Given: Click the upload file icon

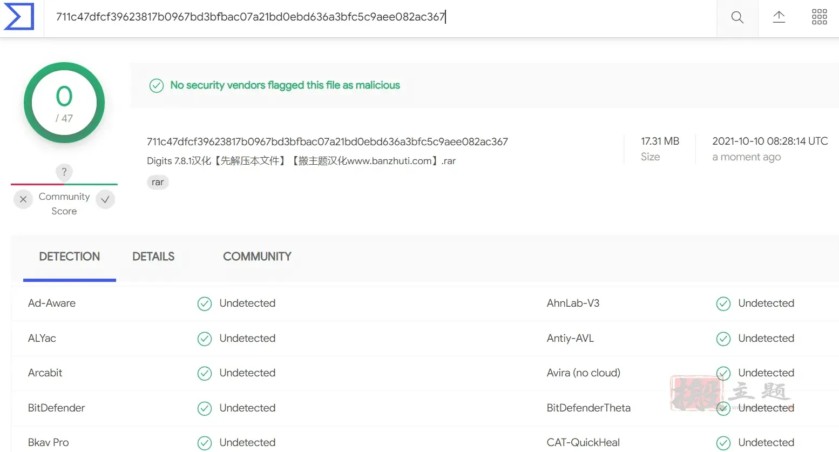Looking at the screenshot, I should tap(779, 17).
